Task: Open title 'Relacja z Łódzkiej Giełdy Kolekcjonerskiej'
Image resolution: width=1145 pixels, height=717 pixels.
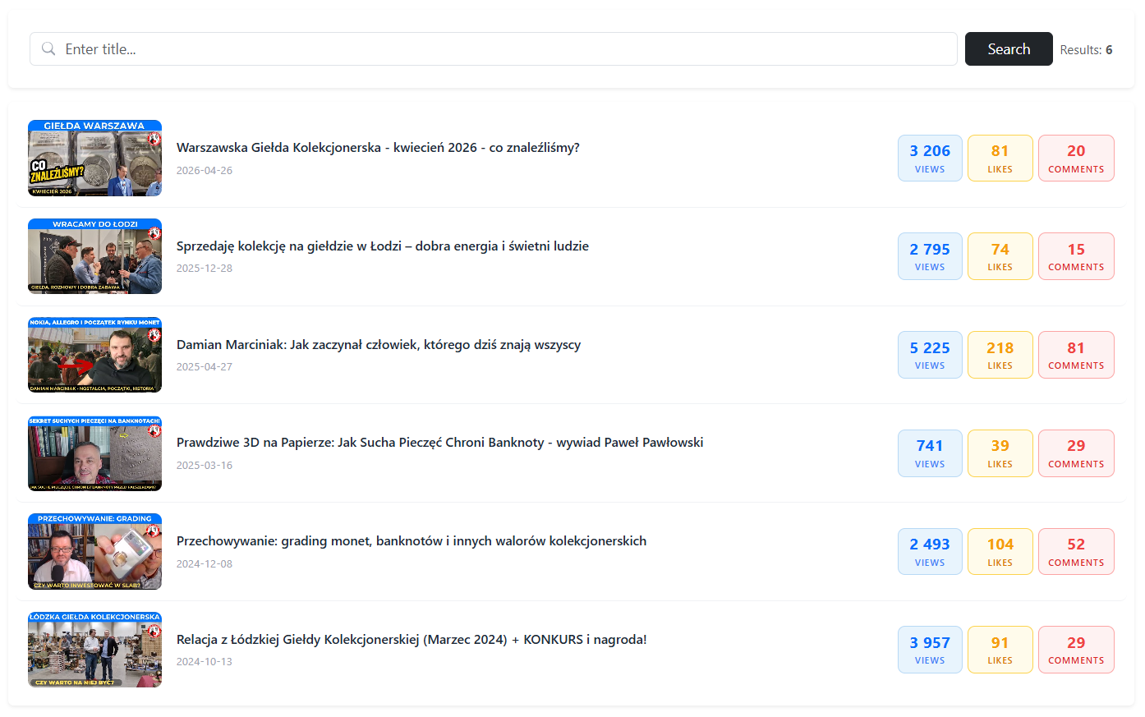Action: pos(412,640)
